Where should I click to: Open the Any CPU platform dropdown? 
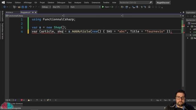(61, 7)
